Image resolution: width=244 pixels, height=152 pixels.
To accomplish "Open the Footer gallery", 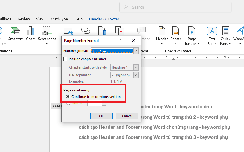I will tap(176, 35).
